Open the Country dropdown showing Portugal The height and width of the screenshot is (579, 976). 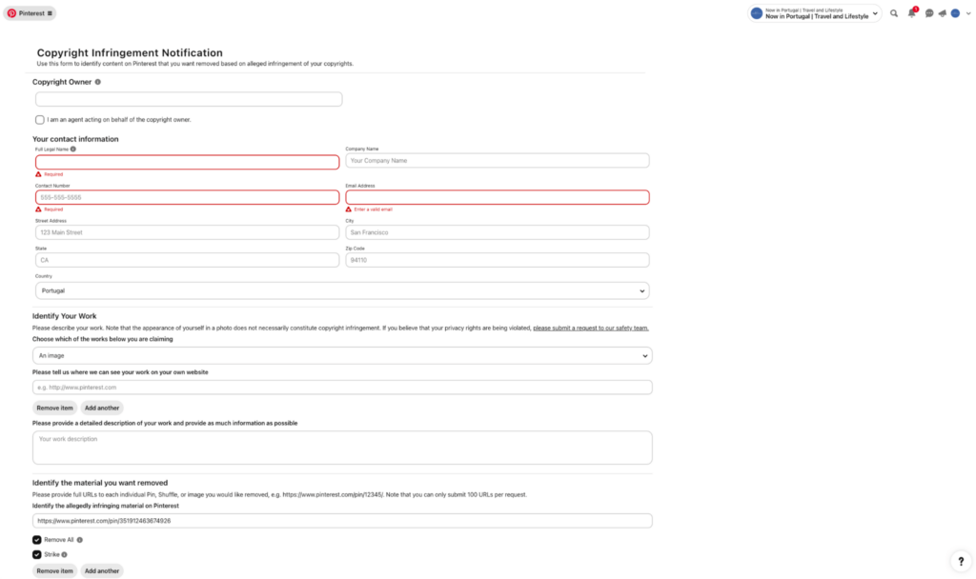click(x=343, y=290)
